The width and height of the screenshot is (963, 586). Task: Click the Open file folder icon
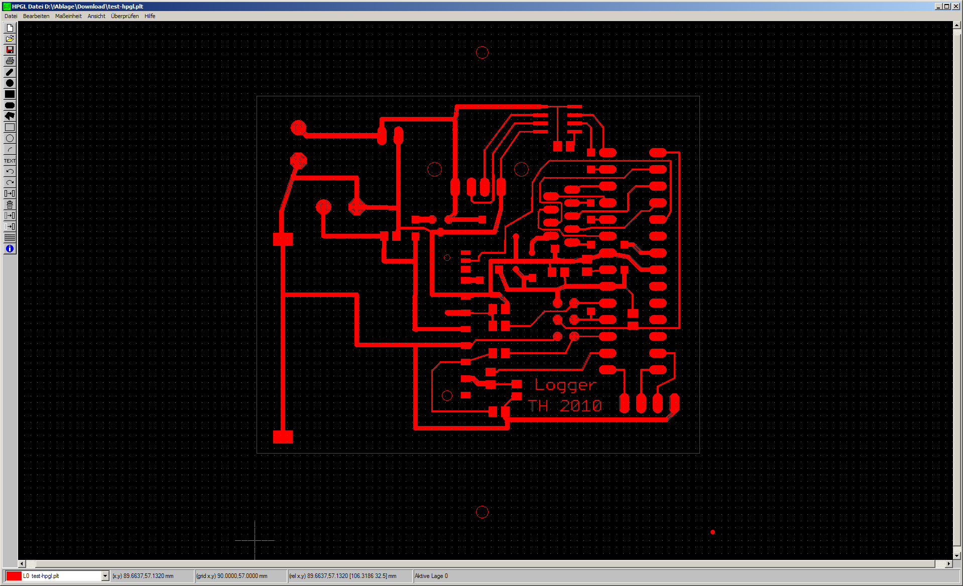pyautogui.click(x=10, y=39)
